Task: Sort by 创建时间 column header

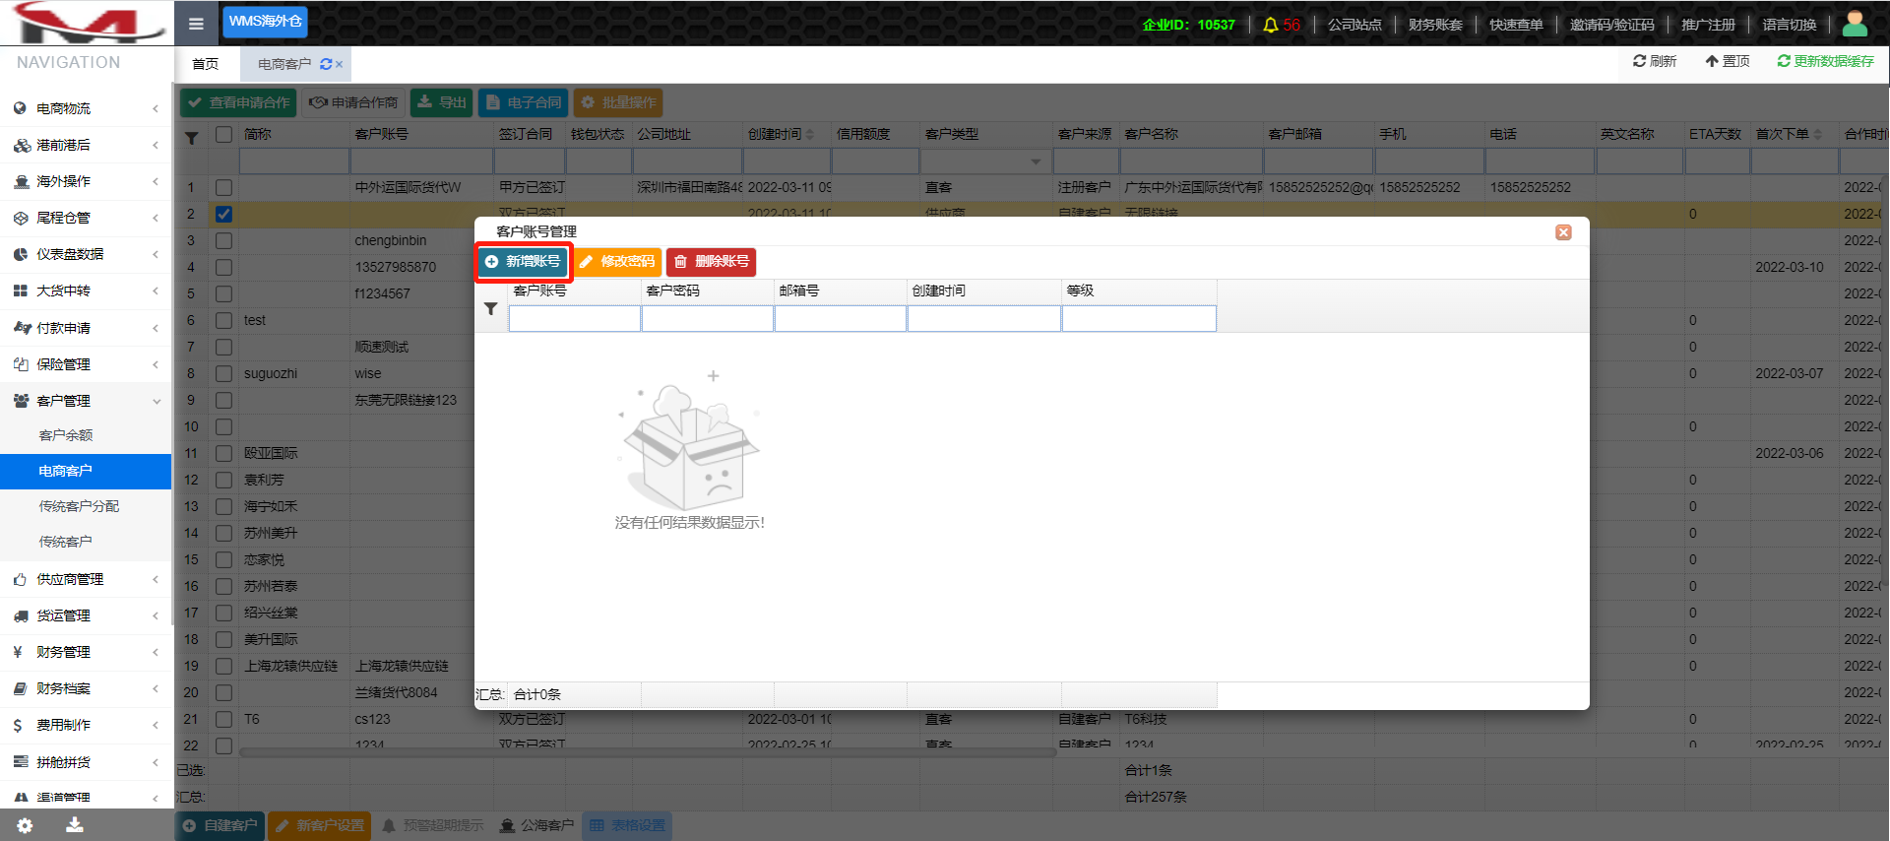Action: (x=782, y=134)
